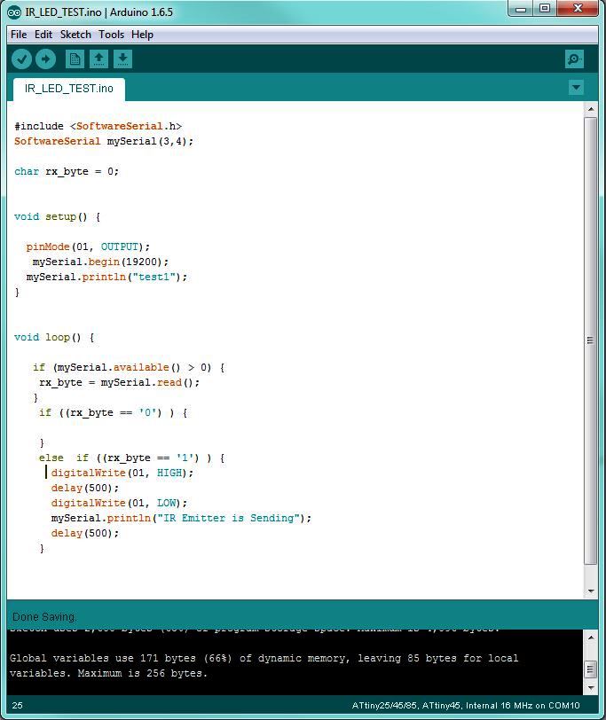606x720 pixels.
Task: Open the File menu
Action: [19, 35]
